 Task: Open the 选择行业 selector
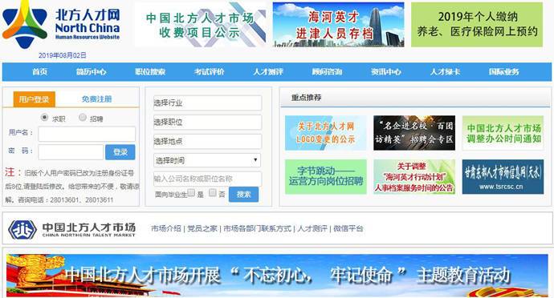[x=207, y=103]
